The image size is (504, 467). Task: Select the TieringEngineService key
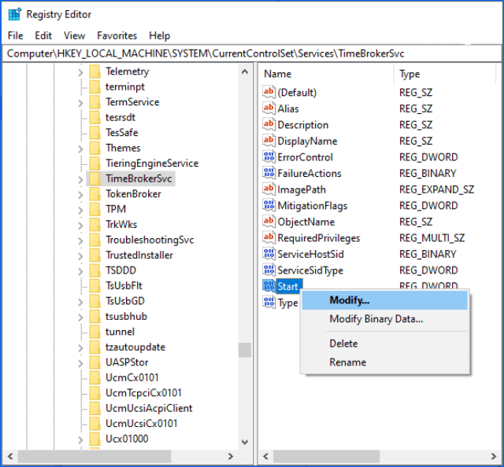coord(152,164)
